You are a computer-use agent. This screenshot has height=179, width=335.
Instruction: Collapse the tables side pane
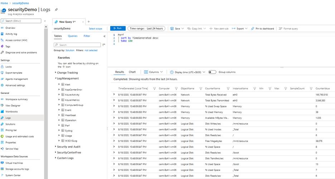point(105,36)
